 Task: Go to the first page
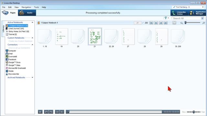[151, 23]
